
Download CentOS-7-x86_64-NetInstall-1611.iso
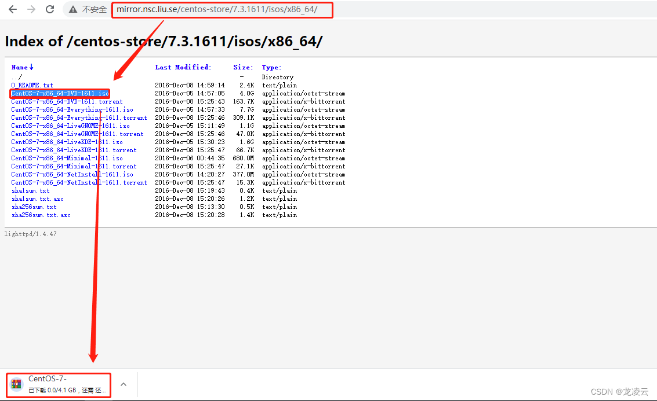(x=72, y=174)
